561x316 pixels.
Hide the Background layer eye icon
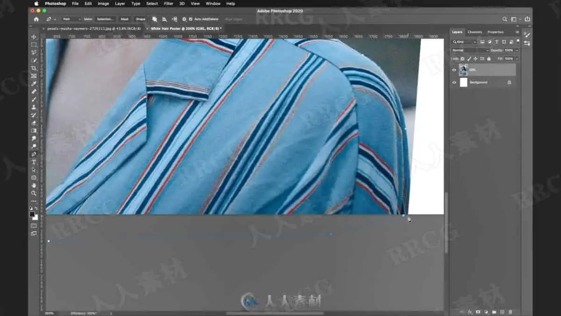point(454,82)
